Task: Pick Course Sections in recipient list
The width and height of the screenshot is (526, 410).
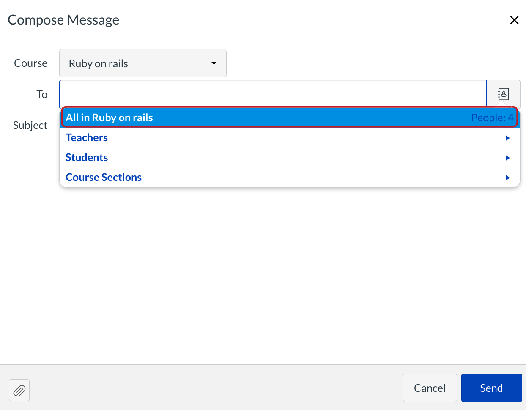Action: [104, 178]
